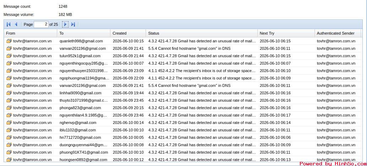
Task: Click mail icon for nguyenthilan4.9.1985 row
Action: click(x=9, y=115)
